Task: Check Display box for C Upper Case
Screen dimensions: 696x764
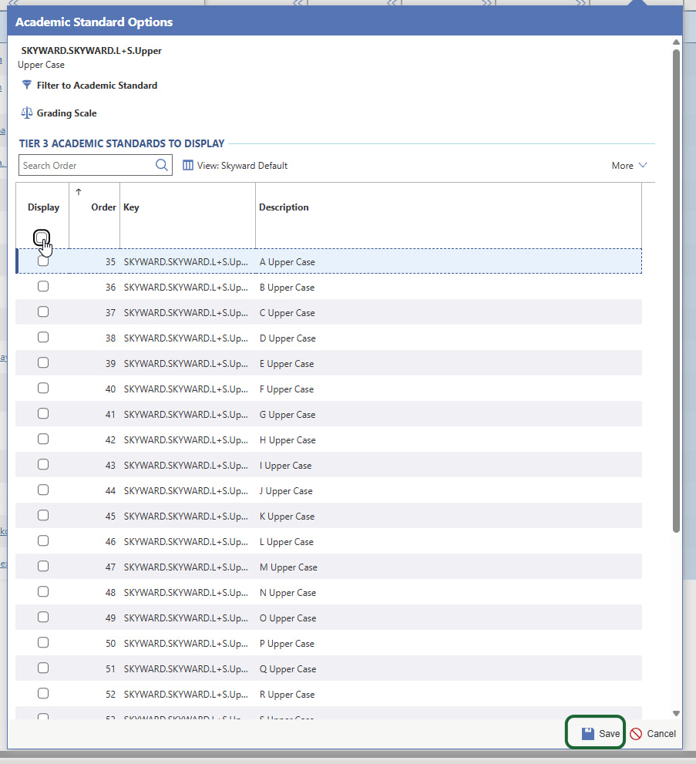Action: coord(43,311)
